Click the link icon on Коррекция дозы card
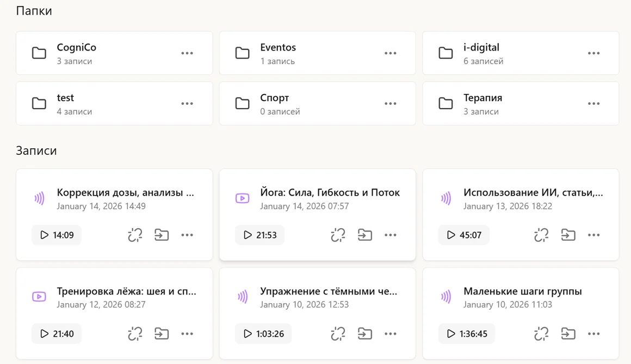This screenshot has height=364, width=631. [135, 235]
